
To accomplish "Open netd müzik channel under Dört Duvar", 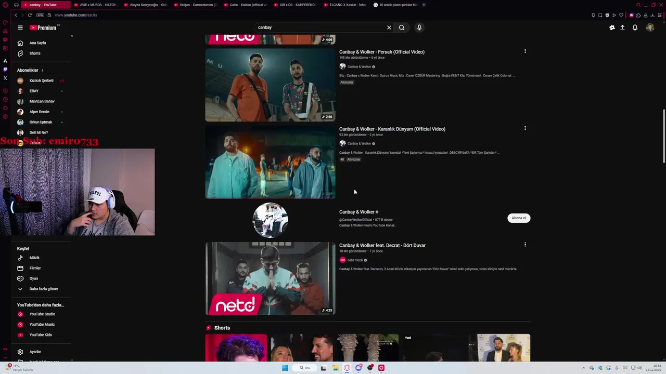I will (355, 260).
